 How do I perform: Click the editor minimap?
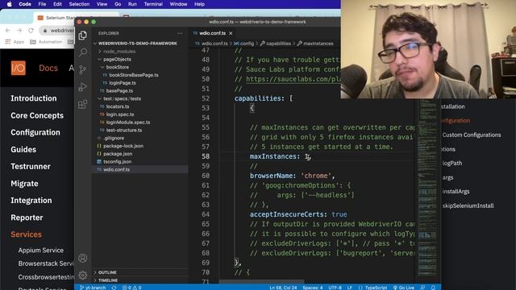point(427,188)
